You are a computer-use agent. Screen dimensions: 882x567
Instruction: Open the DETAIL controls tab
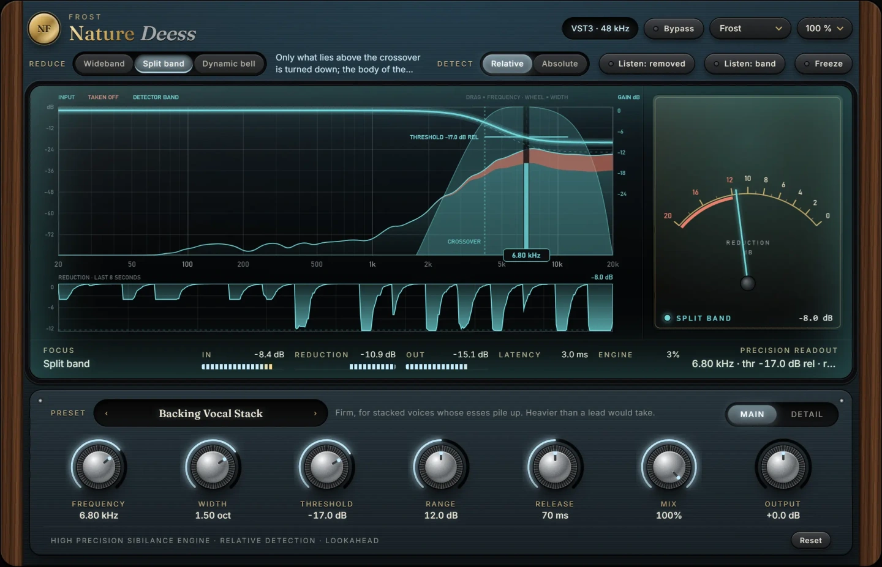click(807, 414)
